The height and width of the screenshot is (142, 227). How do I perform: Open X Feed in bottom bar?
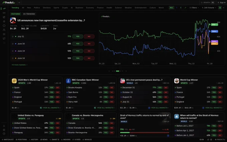point(76,140)
